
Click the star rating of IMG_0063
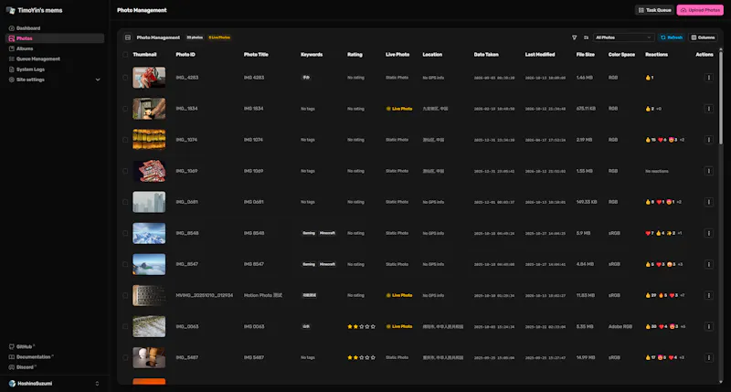361,326
